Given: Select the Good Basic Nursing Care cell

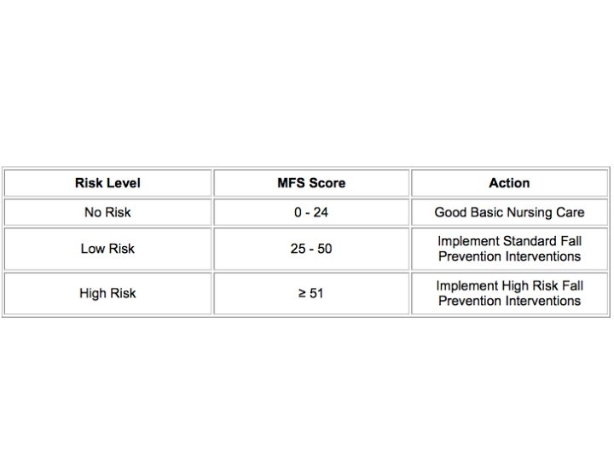Looking at the screenshot, I should (509, 212).
